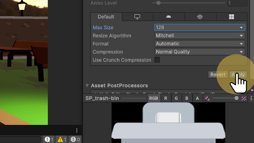Click the SP_trash-bin preview title
The height and width of the screenshot is (143, 254).
coord(102,98)
